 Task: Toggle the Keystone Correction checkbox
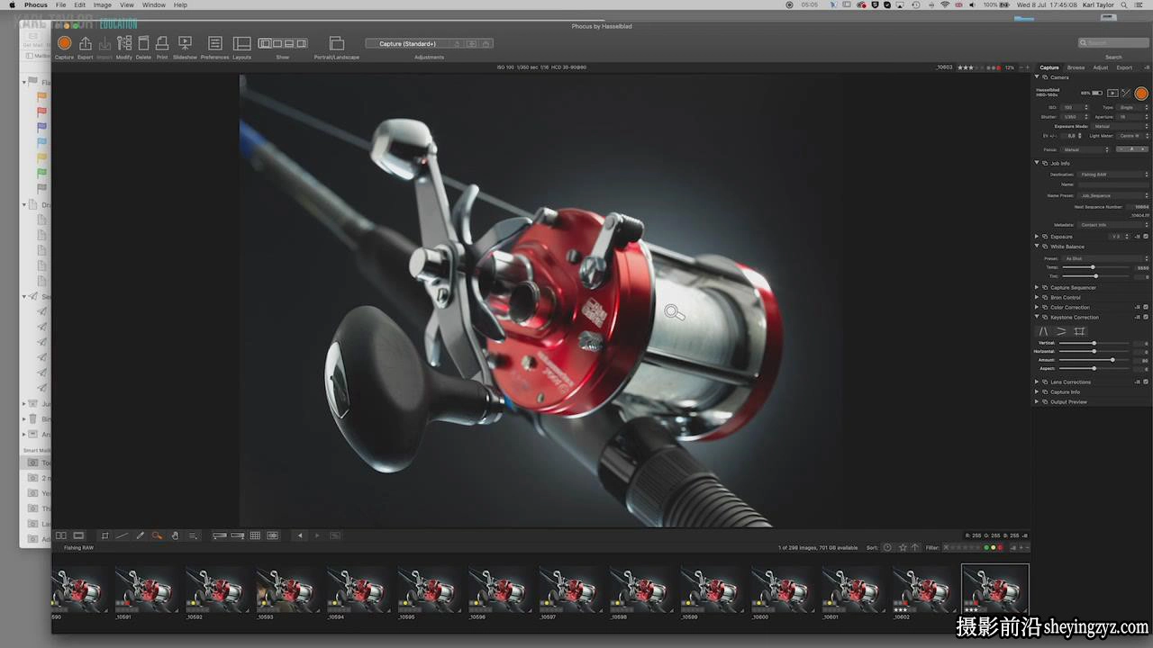point(1146,317)
